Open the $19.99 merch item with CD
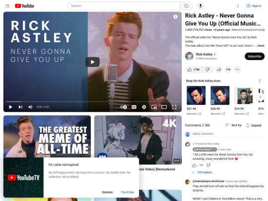This screenshot has height=201, width=268. pos(244,95)
